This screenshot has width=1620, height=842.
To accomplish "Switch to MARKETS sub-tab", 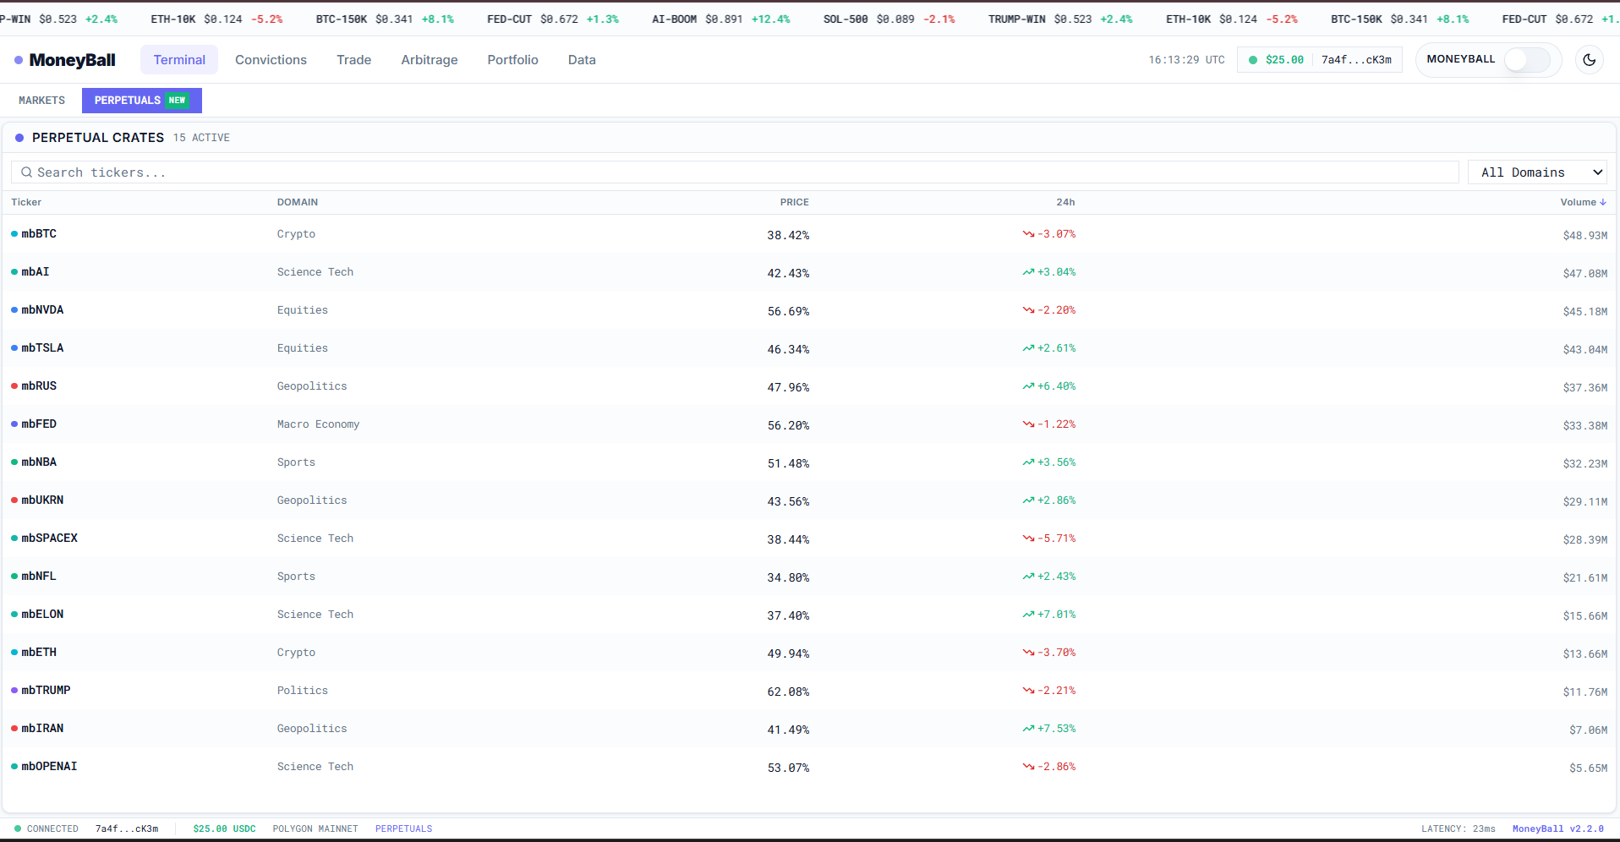I will click(x=41, y=101).
